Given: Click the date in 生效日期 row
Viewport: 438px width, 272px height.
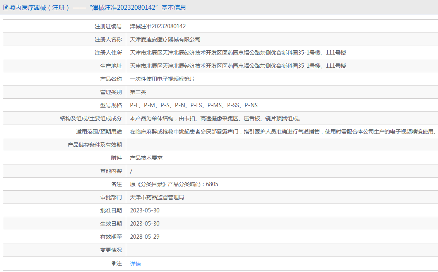Looking at the screenshot, I should (145, 224).
